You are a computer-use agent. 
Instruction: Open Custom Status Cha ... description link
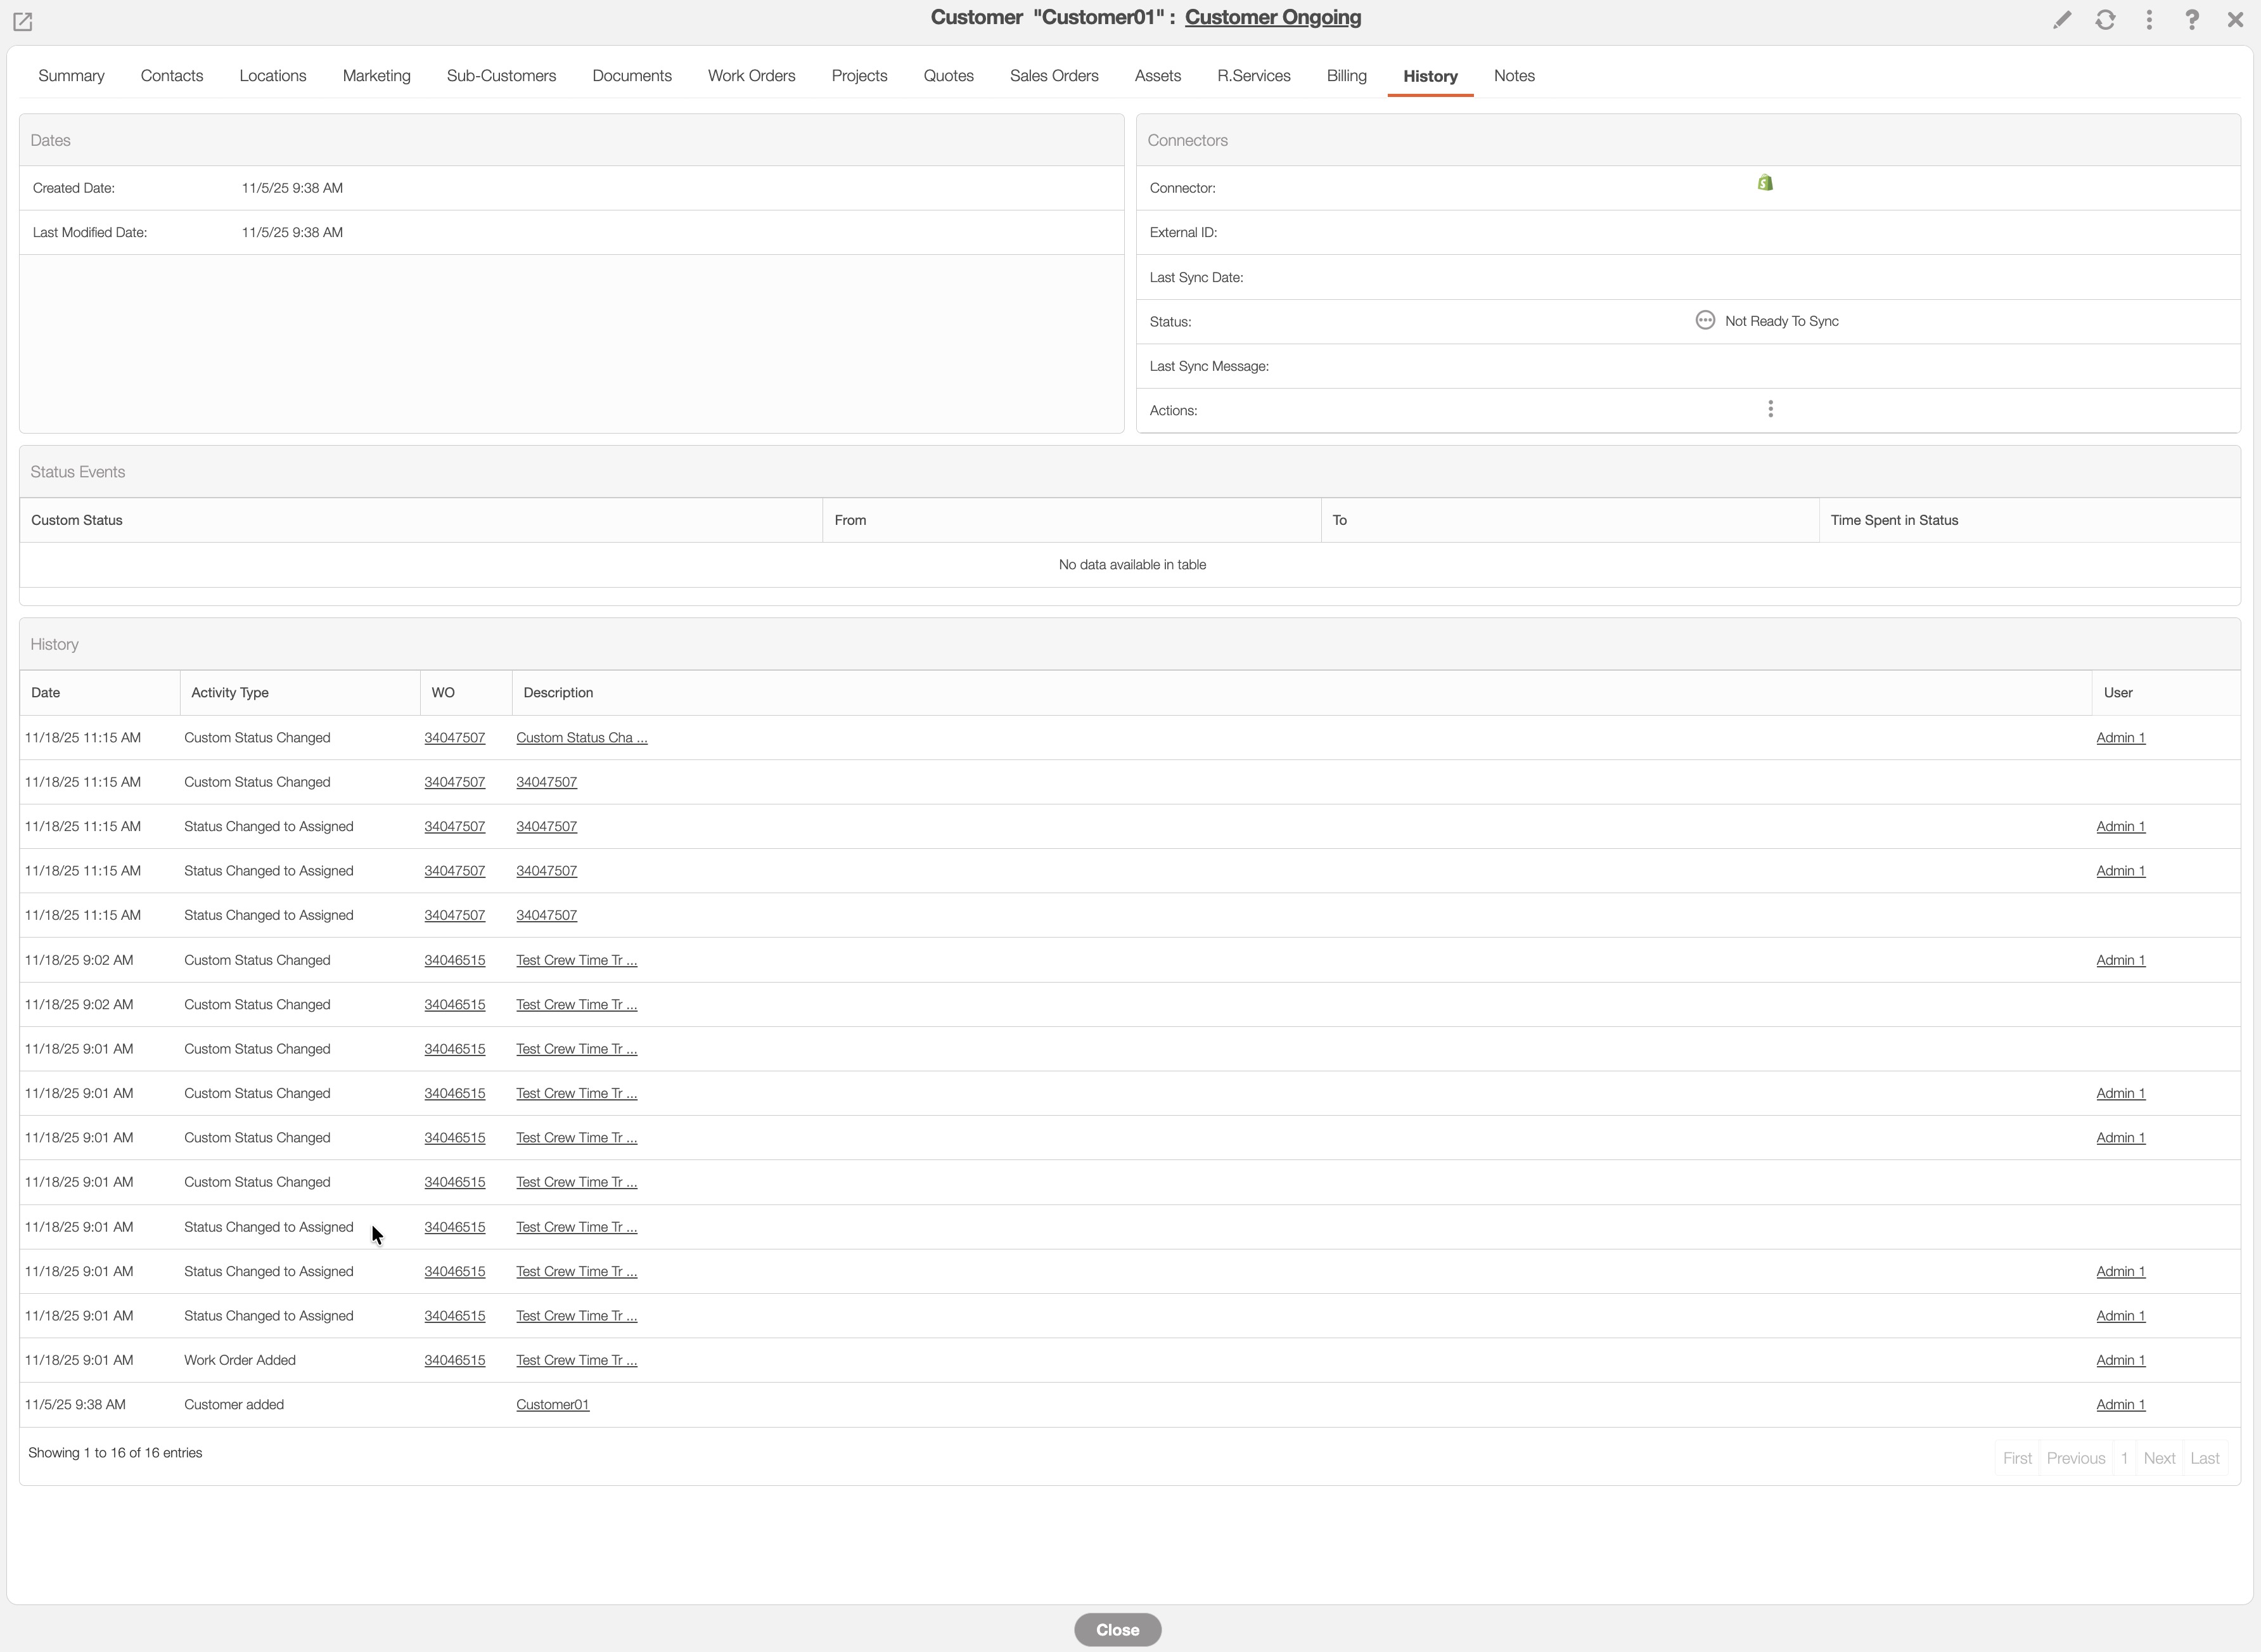[x=580, y=737]
